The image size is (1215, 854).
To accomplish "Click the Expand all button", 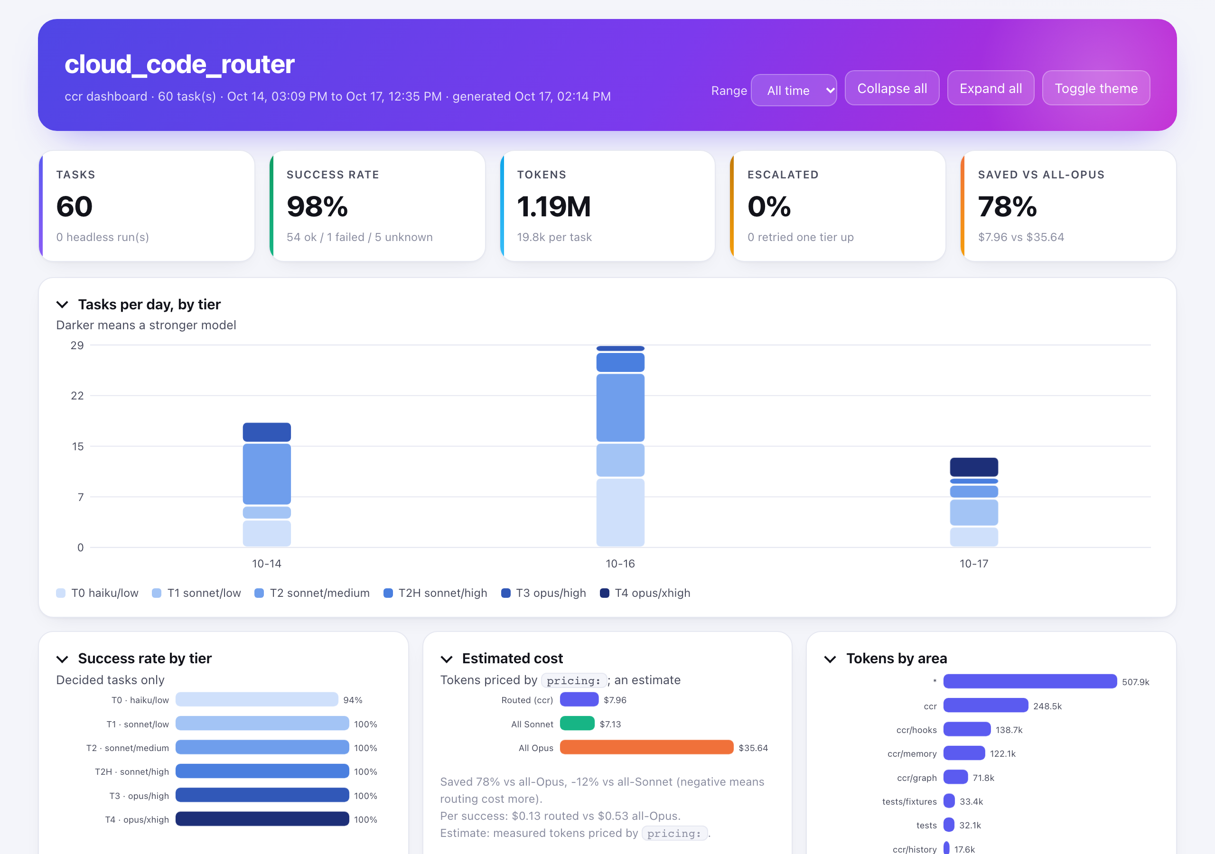I will tap(990, 88).
